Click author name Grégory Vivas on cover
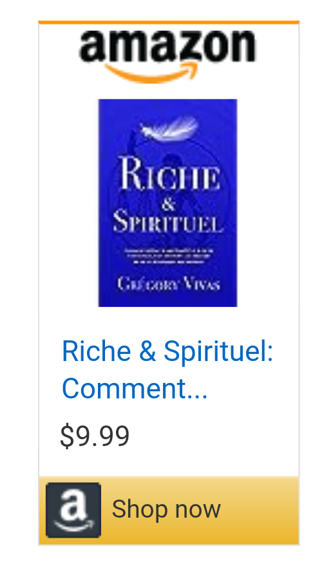The height and width of the screenshot is (566, 335). pos(168,284)
